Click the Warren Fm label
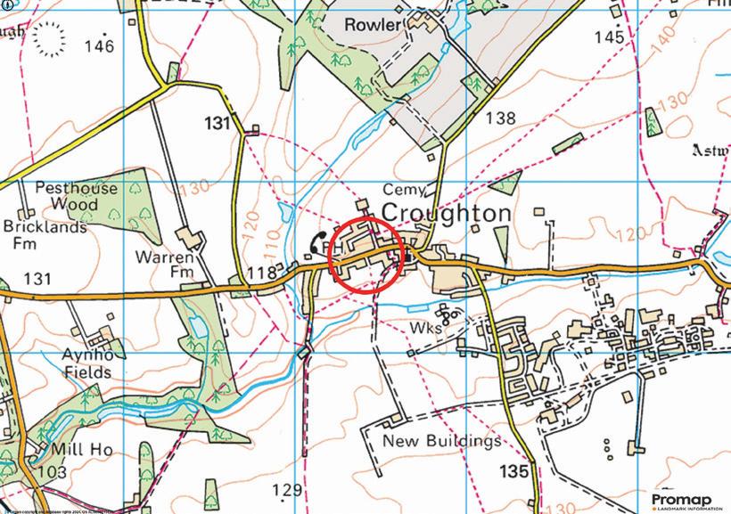 point(166,265)
